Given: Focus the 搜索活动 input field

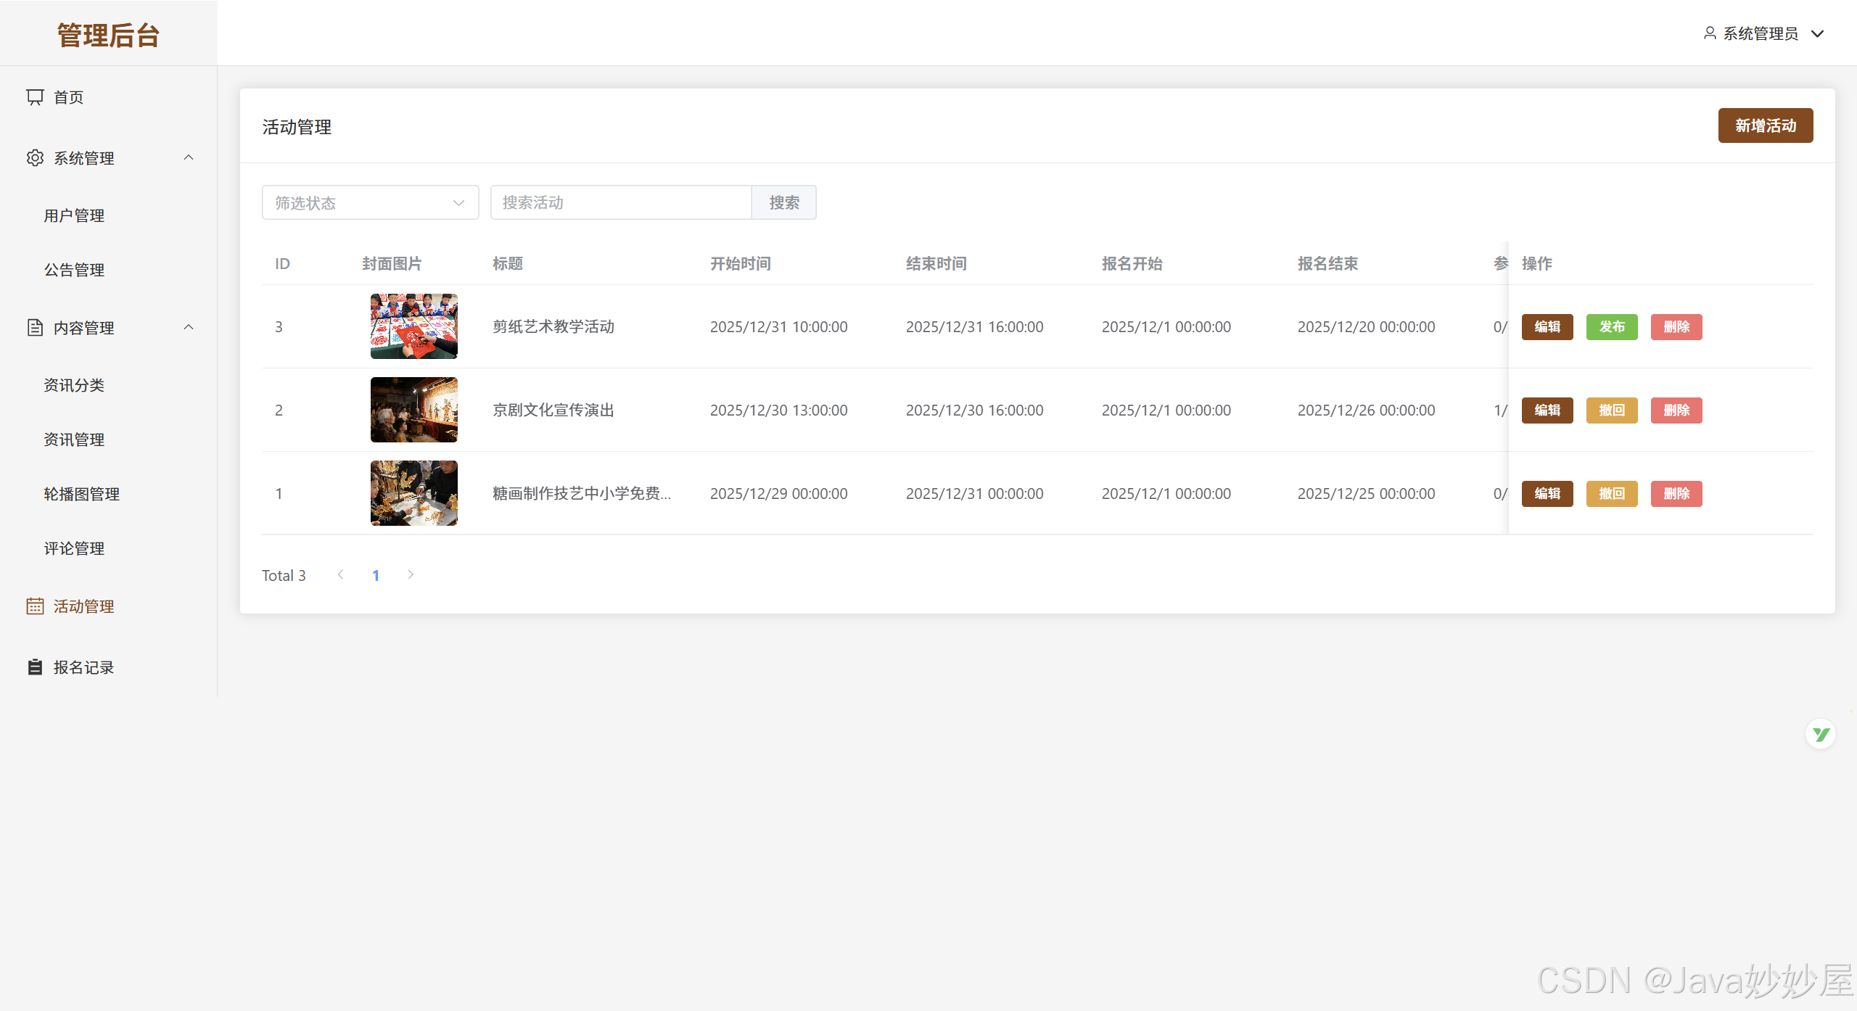Looking at the screenshot, I should click(620, 203).
